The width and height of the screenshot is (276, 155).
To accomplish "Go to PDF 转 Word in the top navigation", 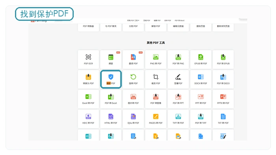I will (179, 20).
